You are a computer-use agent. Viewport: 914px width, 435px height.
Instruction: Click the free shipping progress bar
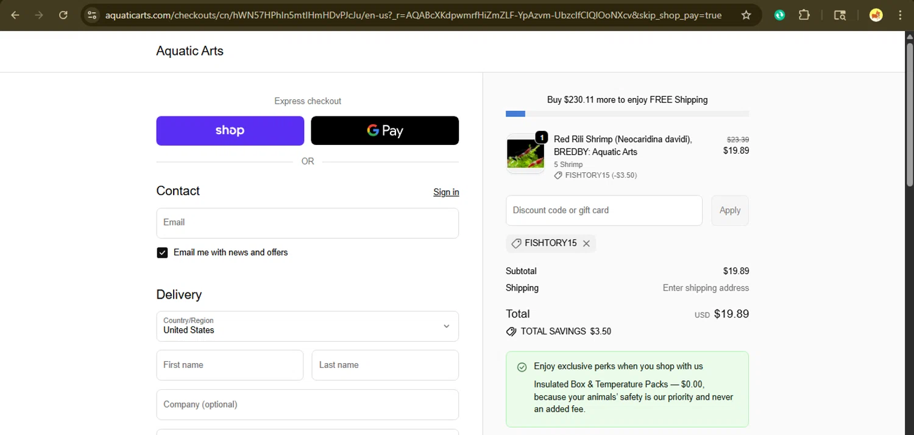627,114
